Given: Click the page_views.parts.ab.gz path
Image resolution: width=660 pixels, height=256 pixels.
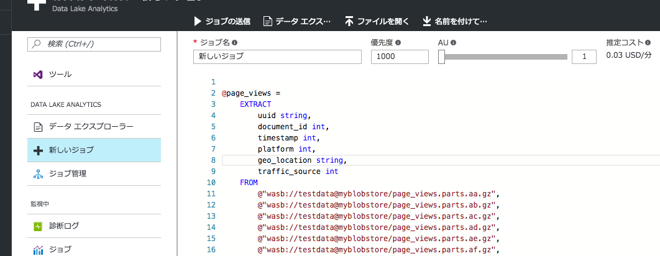Looking at the screenshot, I should (x=379, y=205).
